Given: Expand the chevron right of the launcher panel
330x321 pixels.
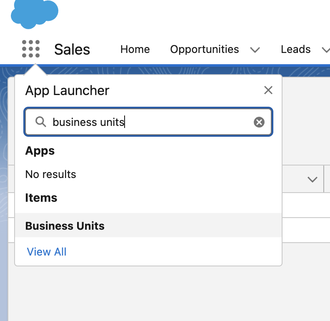Looking at the screenshot, I should click(312, 179).
